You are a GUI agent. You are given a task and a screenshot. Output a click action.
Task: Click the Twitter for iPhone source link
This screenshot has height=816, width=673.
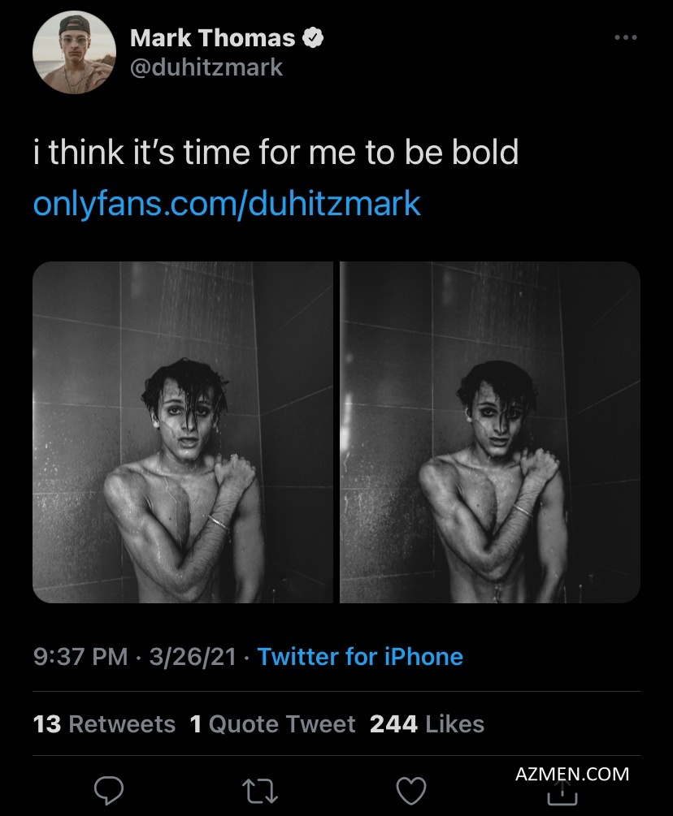(x=360, y=656)
